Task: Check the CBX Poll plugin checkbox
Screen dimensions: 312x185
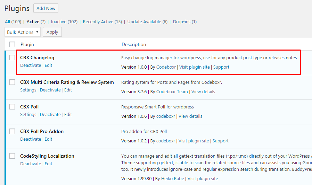Action: click(x=12, y=107)
